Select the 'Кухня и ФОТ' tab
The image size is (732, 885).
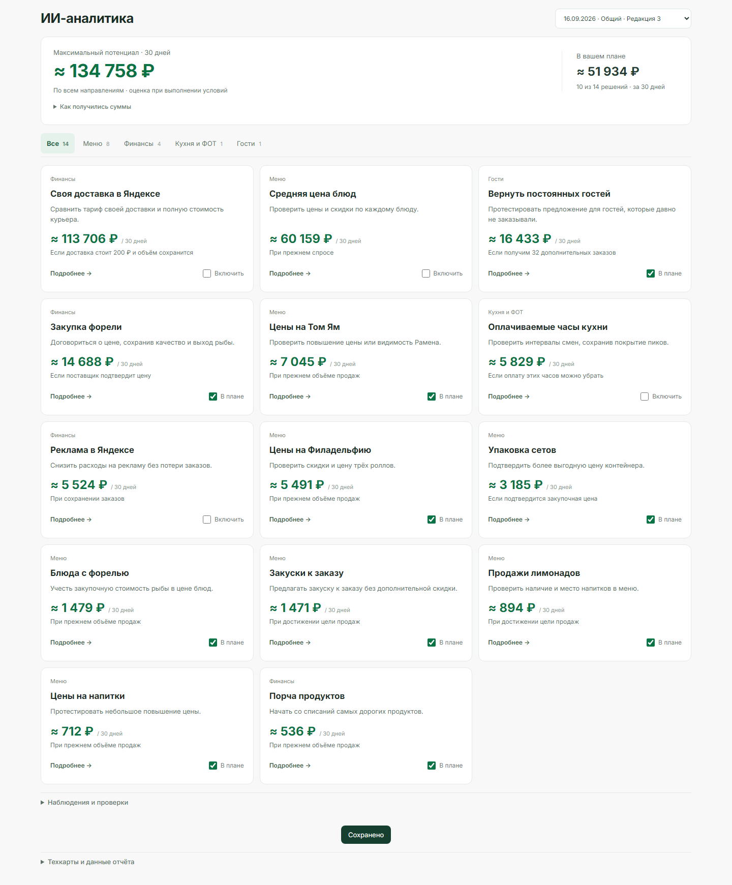199,144
